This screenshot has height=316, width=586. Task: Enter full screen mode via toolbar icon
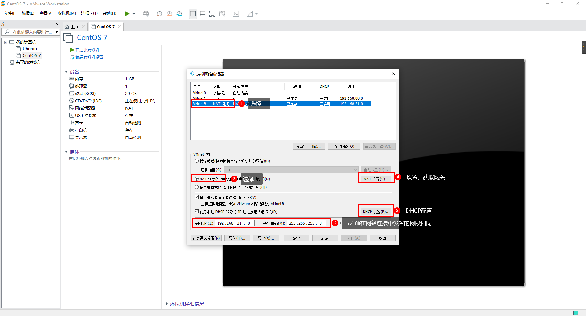212,14
